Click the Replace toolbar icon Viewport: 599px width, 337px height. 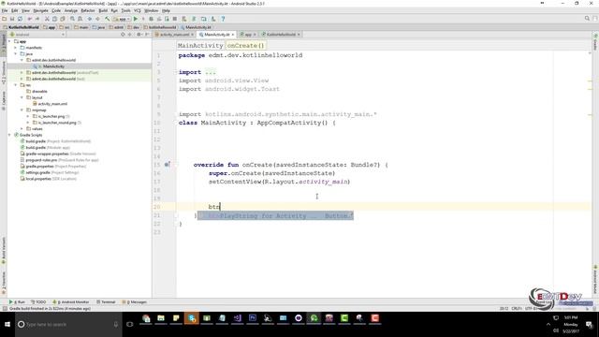[80, 19]
